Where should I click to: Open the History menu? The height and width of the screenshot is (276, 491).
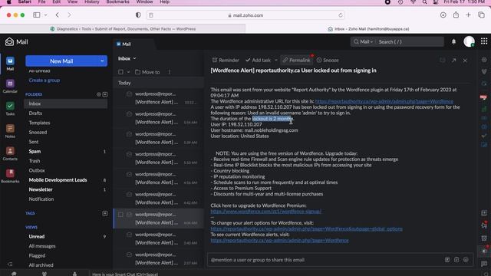(x=92, y=2)
